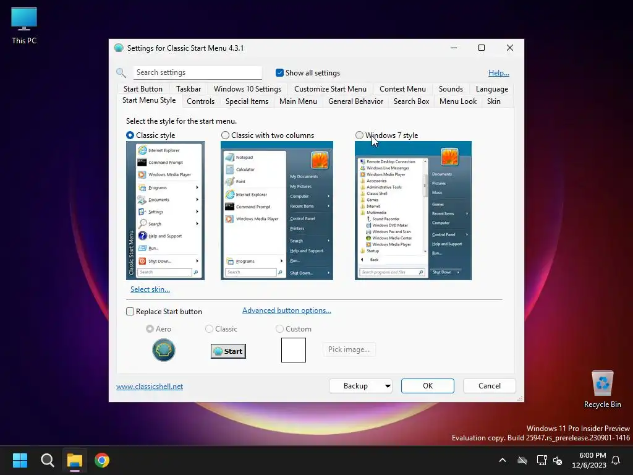Switch to Start Button tab
The width and height of the screenshot is (633, 475).
point(143,89)
